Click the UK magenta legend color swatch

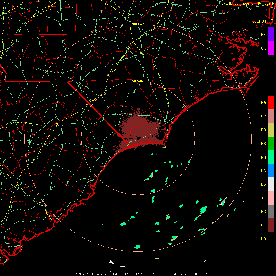271,48
